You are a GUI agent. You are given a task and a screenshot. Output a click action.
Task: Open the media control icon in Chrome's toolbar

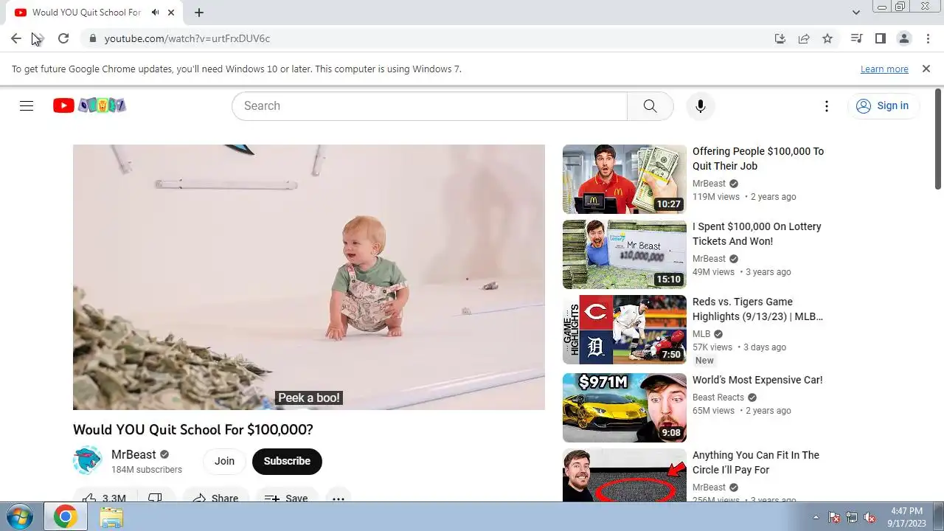pyautogui.click(x=856, y=38)
